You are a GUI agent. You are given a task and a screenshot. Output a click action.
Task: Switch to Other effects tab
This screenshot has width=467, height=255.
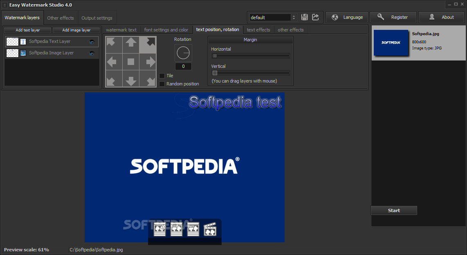(61, 18)
